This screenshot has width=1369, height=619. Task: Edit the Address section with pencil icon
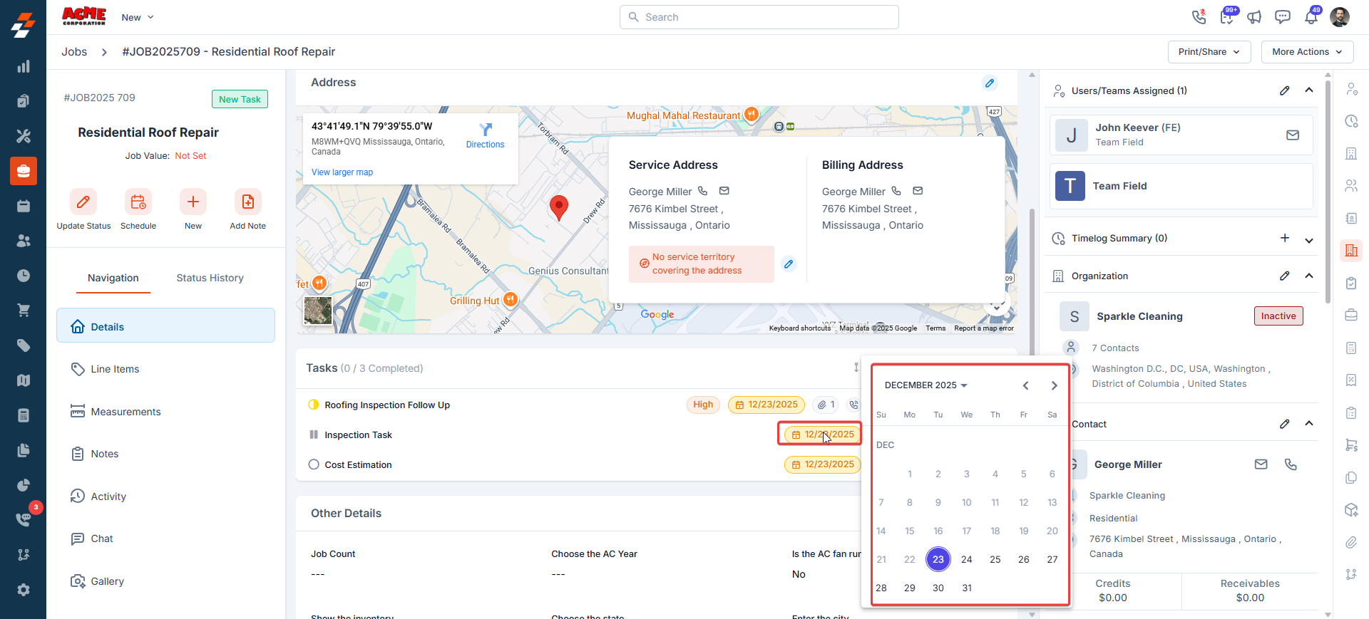(x=990, y=83)
